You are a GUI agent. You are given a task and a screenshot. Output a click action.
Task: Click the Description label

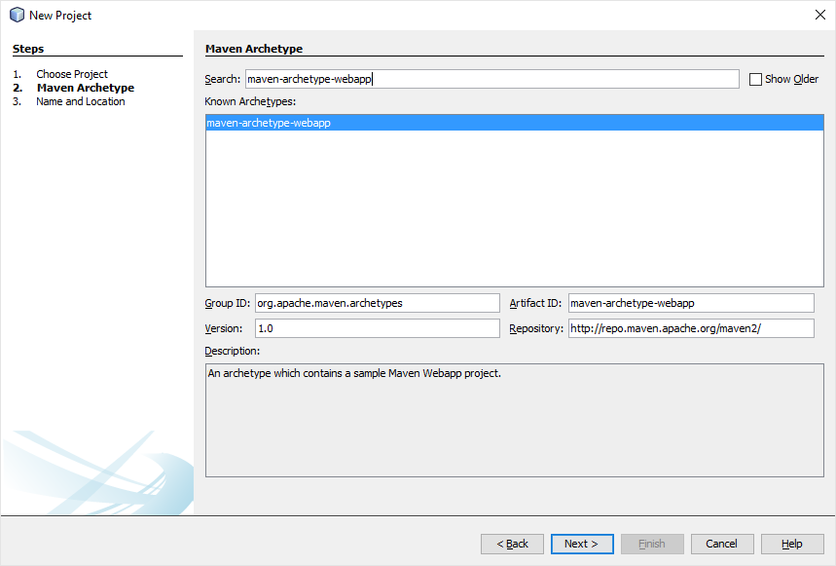(233, 351)
